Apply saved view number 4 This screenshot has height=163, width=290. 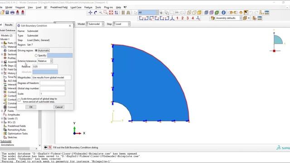193,18
